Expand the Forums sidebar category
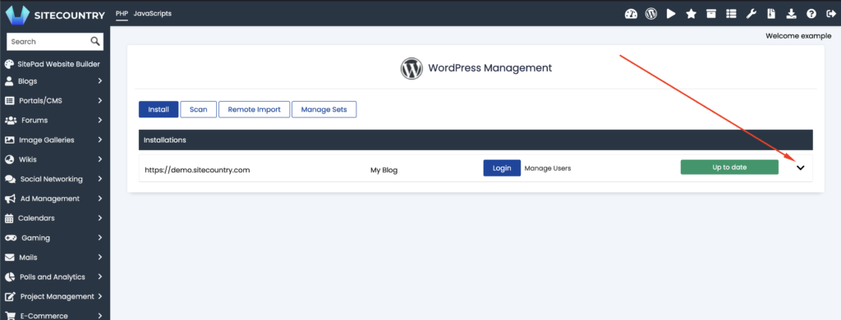The image size is (841, 320). click(x=53, y=121)
